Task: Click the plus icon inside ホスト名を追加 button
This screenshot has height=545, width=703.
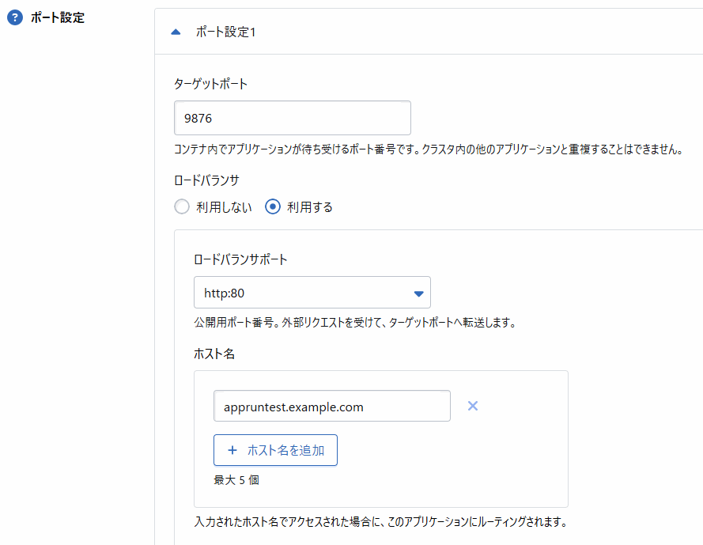Action: tap(231, 449)
